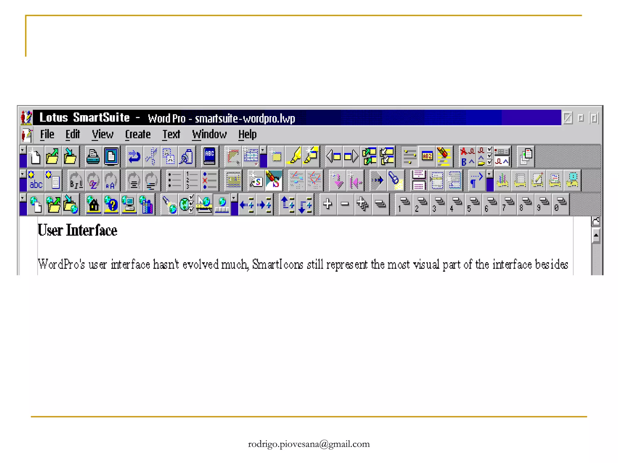Click the Cut scissors SmartIcon
This screenshot has width=618, height=463.
(x=151, y=156)
